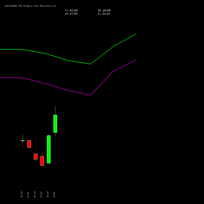Viewport: 204px width, 204px height.
Task: Click the "24 Jul" date axis label
Action: coord(35,195)
